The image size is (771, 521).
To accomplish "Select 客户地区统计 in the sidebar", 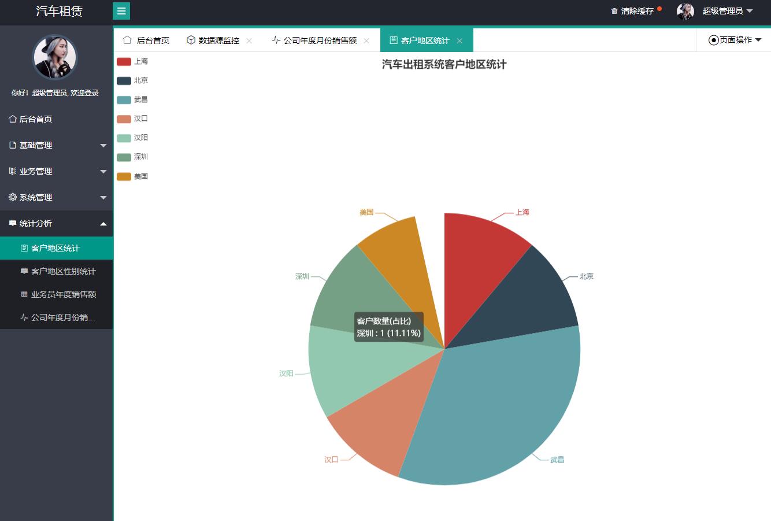I will click(x=56, y=248).
